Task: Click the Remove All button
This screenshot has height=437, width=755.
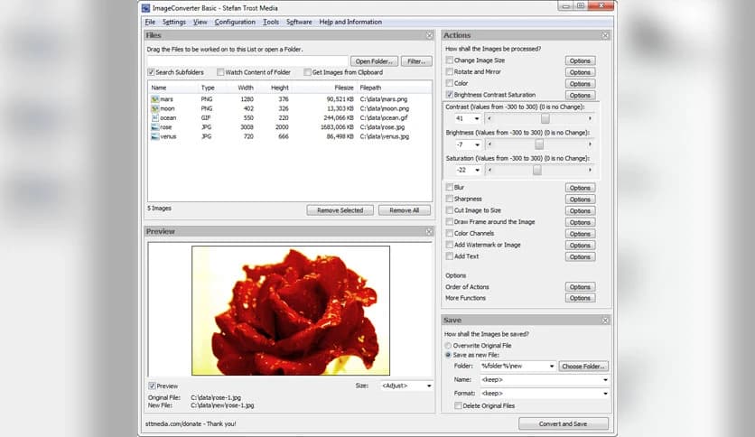Action: (x=405, y=210)
